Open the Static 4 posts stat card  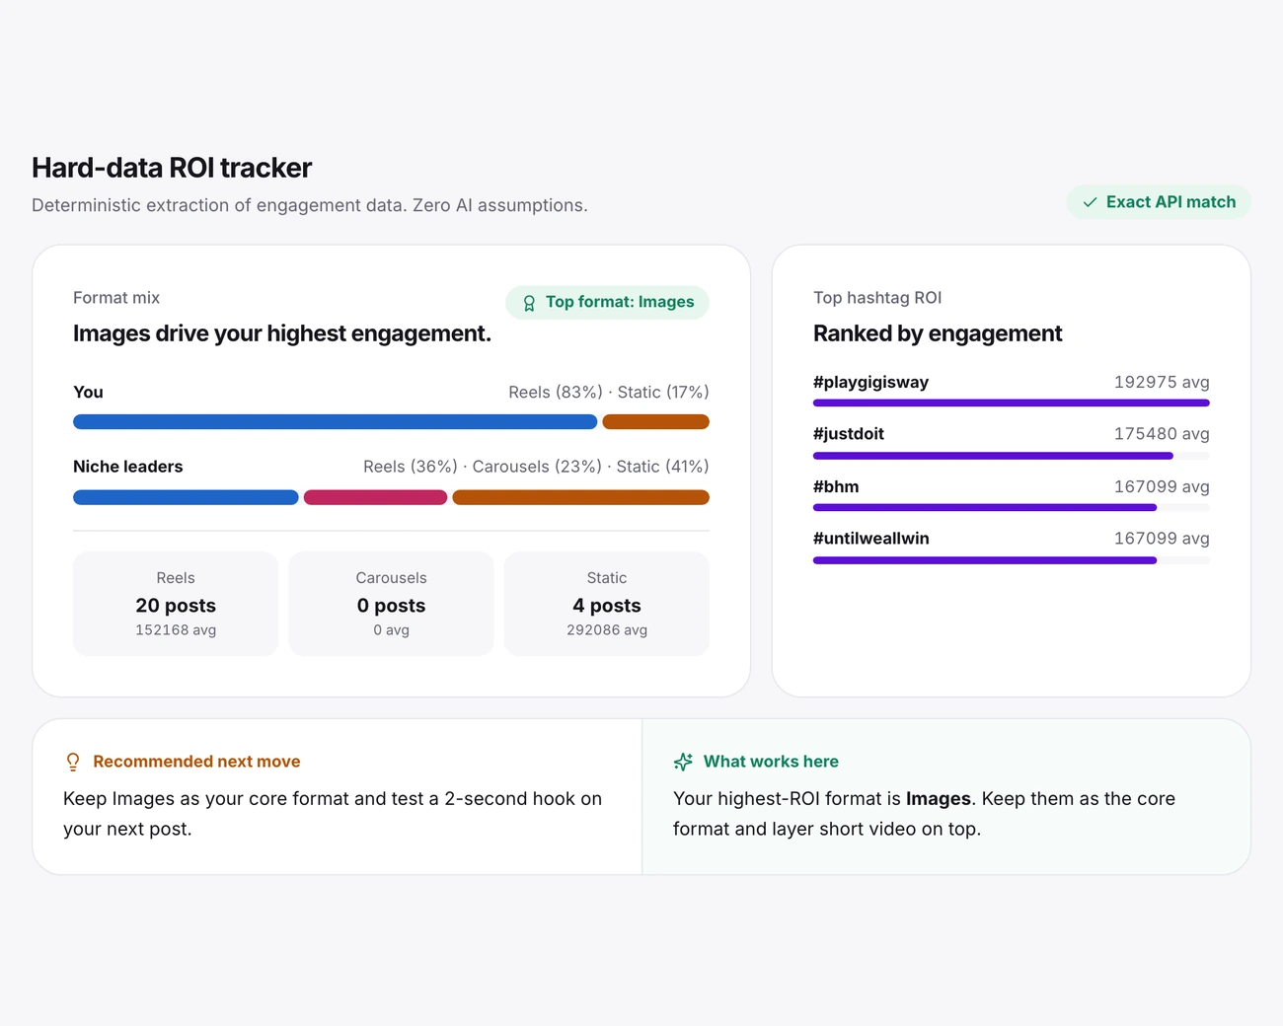click(x=607, y=604)
